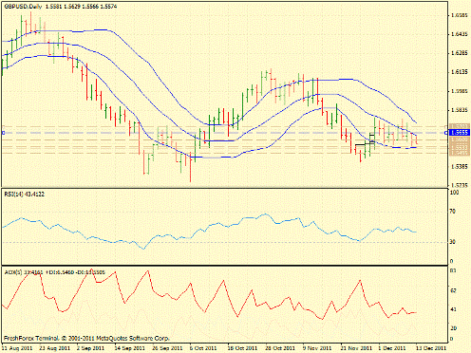This screenshot has height=353, width=471.
Task: Click the 1.5985 price axis value
Action: tap(460, 91)
